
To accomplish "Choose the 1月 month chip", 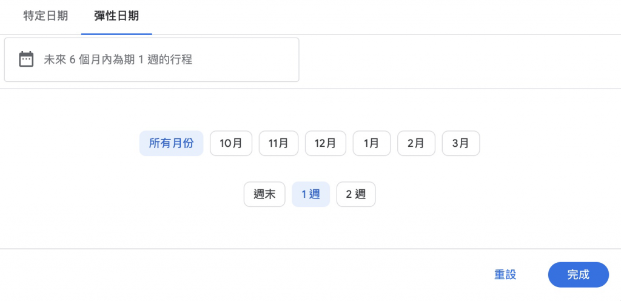I will tap(371, 143).
